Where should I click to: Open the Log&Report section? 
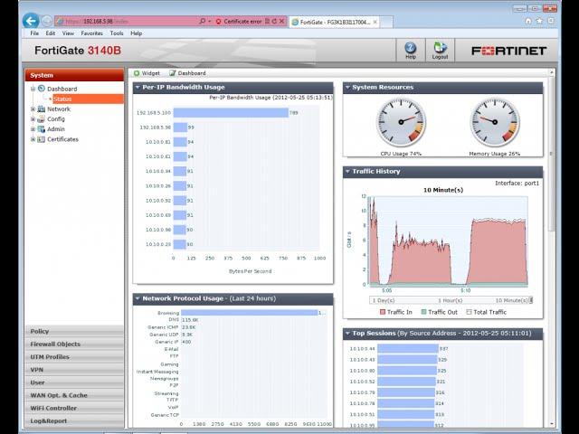coord(74,420)
